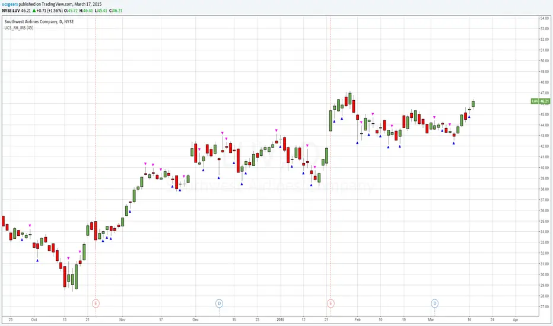
Task: Click the Apr label on time axis
Action: [515, 319]
